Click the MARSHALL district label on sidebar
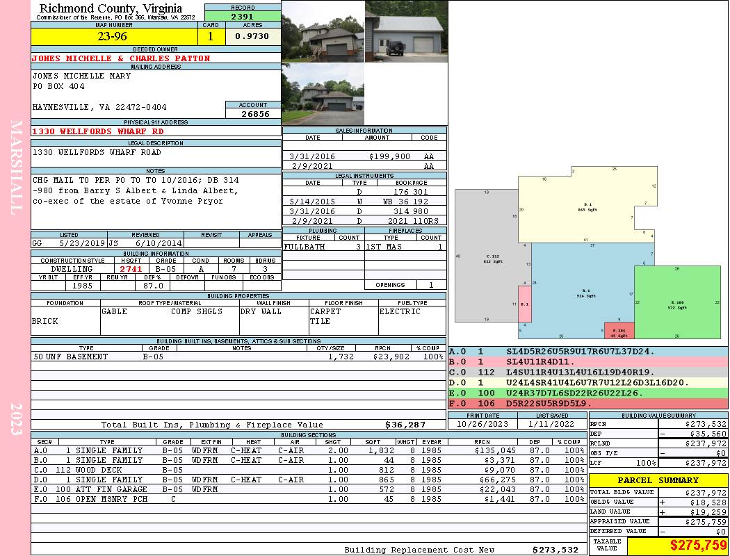Viewport: 730px width, 556px height. (16, 167)
